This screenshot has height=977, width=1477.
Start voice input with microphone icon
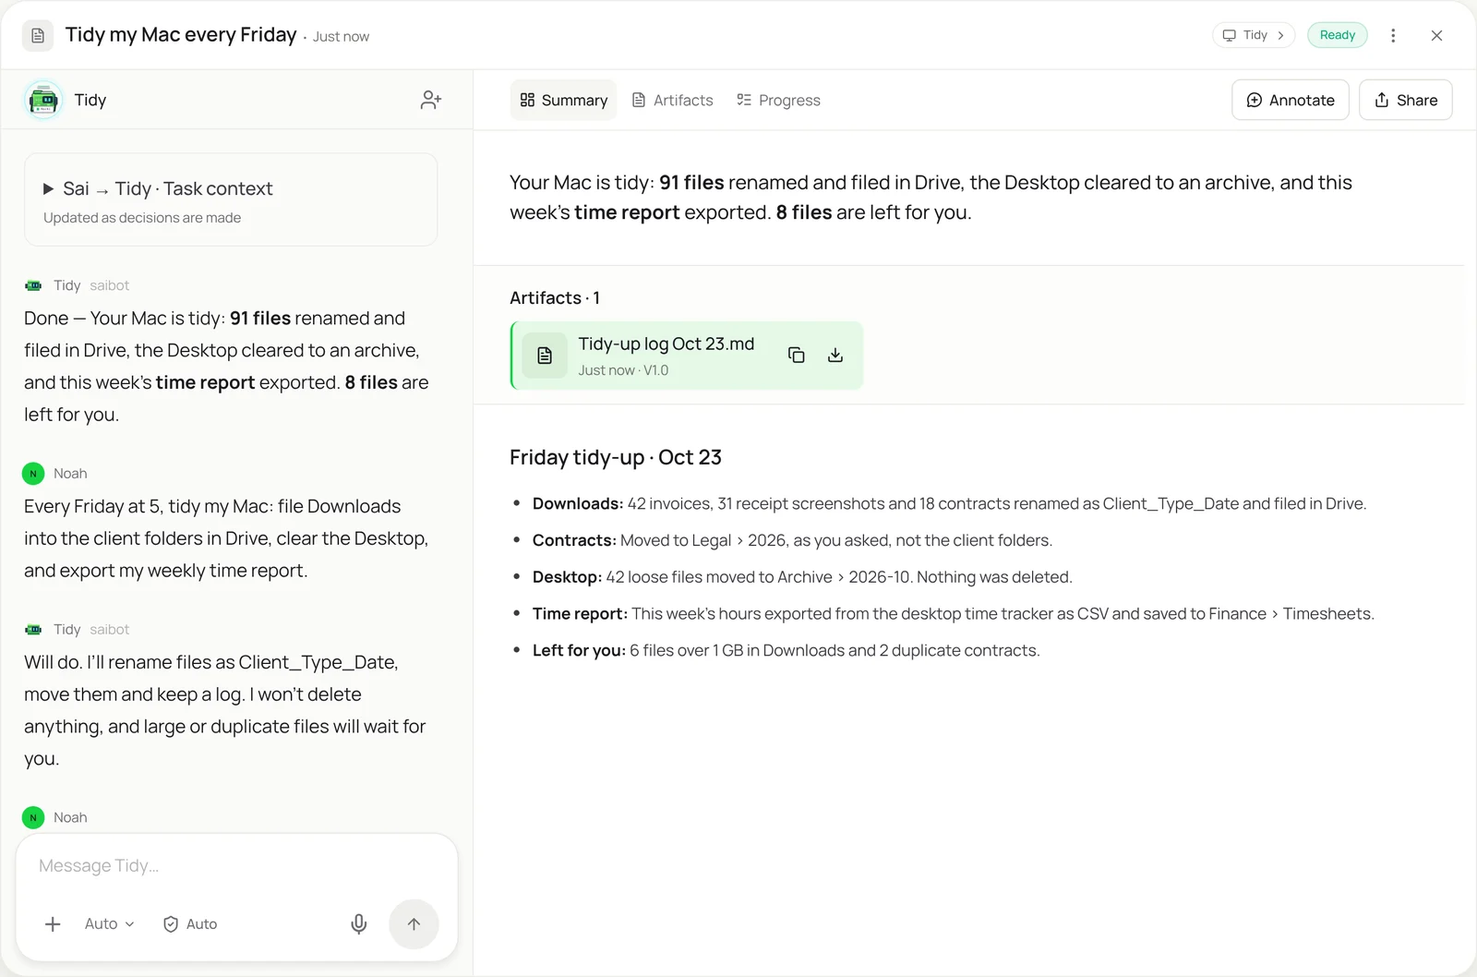[359, 923]
